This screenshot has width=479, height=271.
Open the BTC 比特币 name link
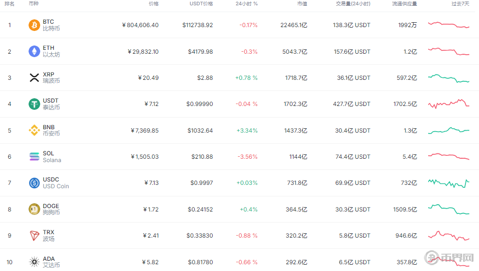pyautogui.click(x=51, y=25)
